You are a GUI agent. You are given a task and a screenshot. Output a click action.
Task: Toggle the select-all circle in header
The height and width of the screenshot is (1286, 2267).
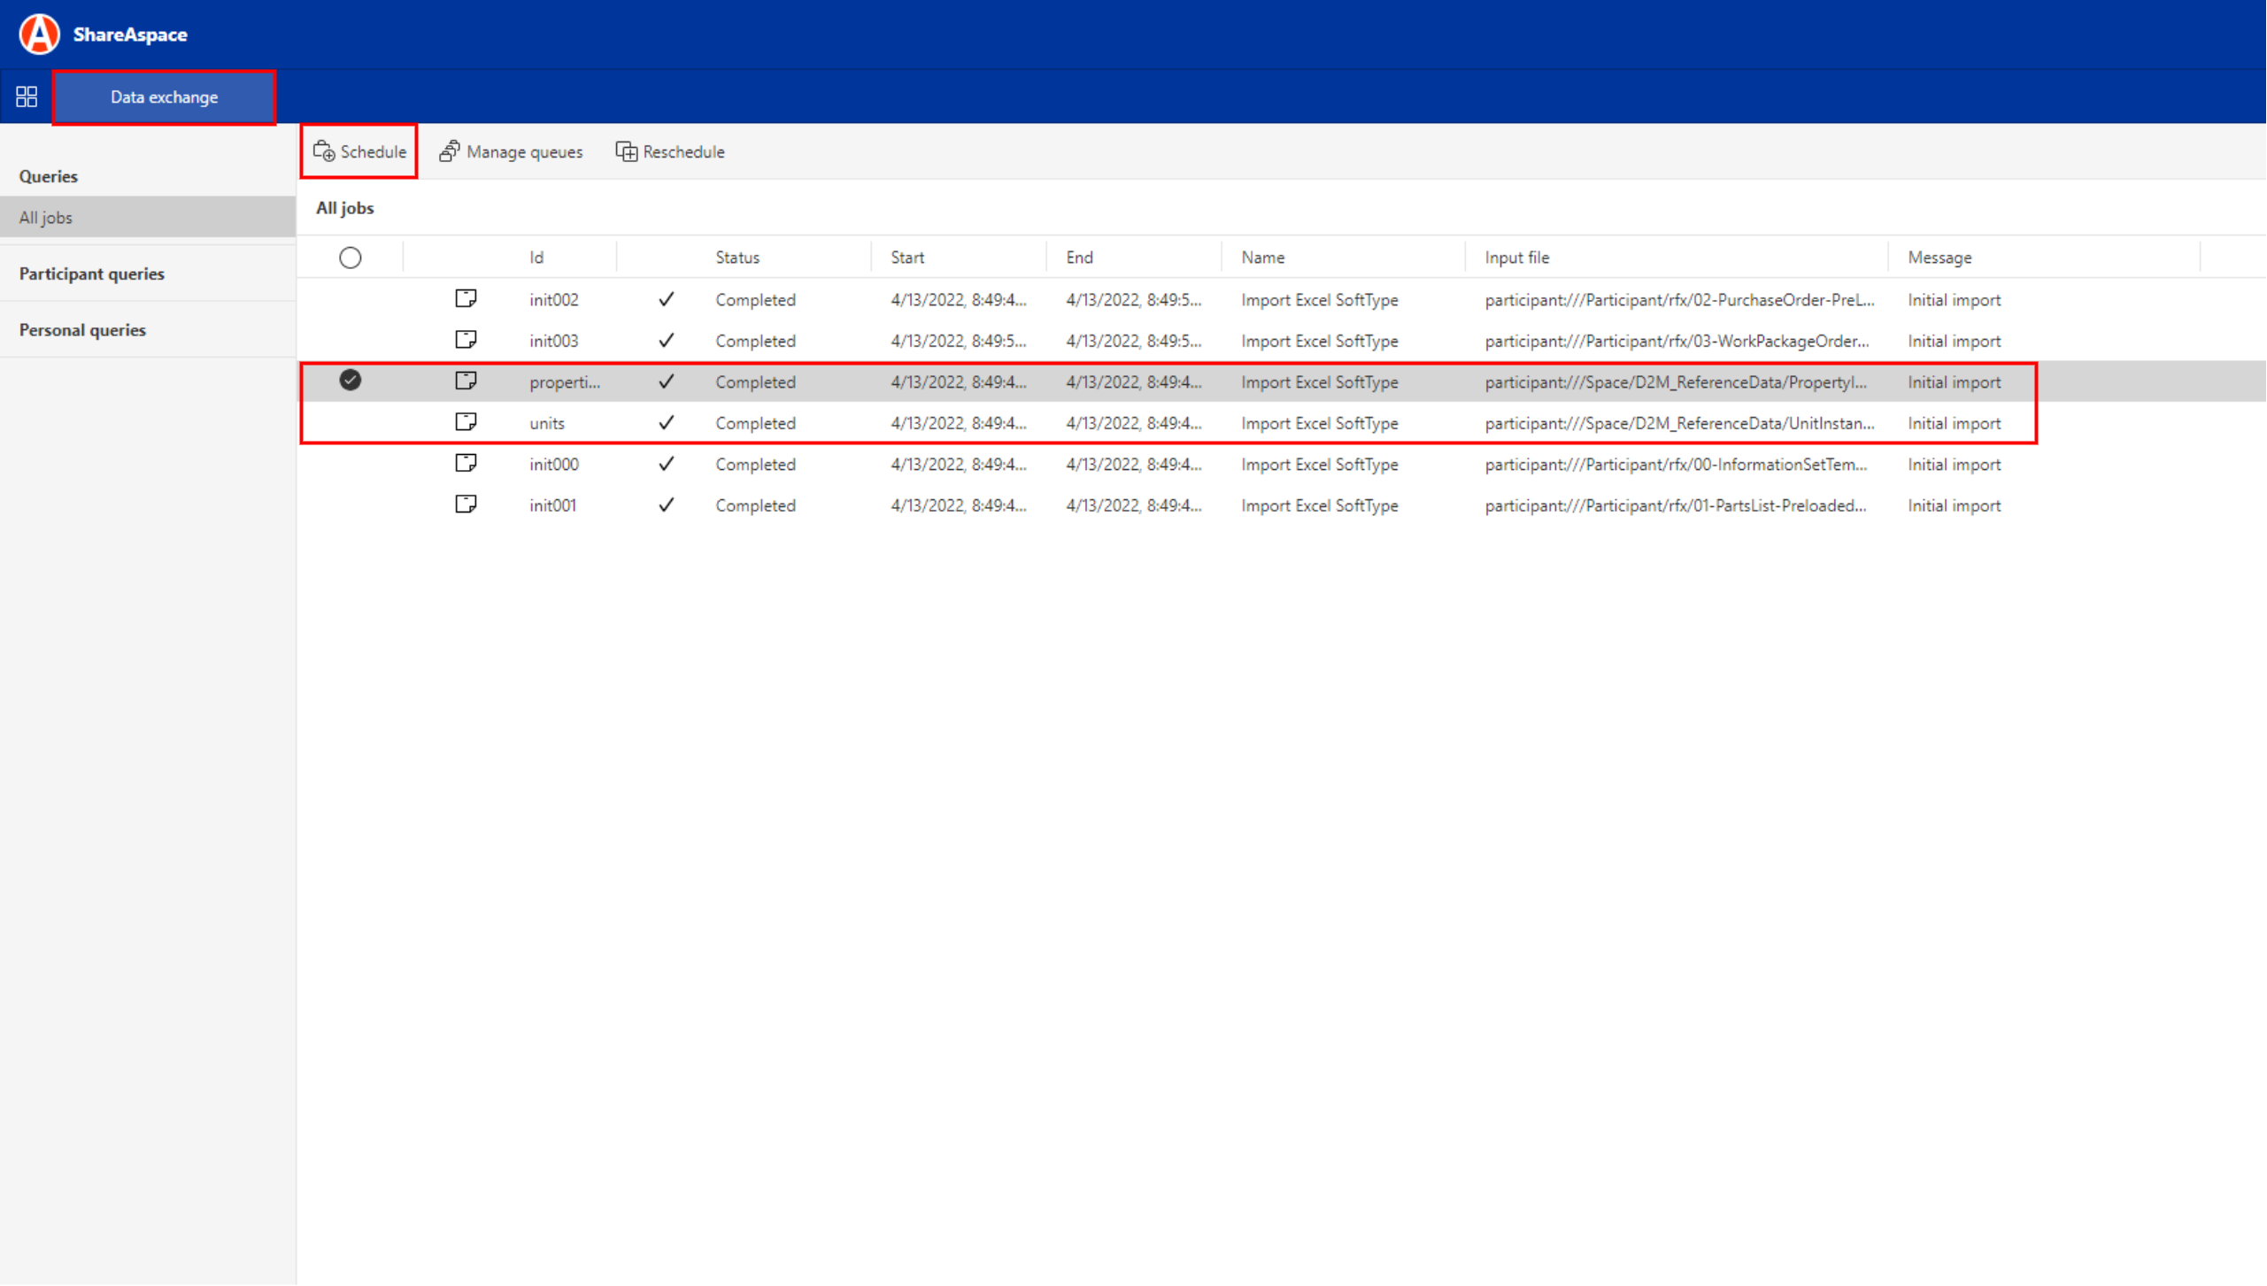click(x=350, y=258)
